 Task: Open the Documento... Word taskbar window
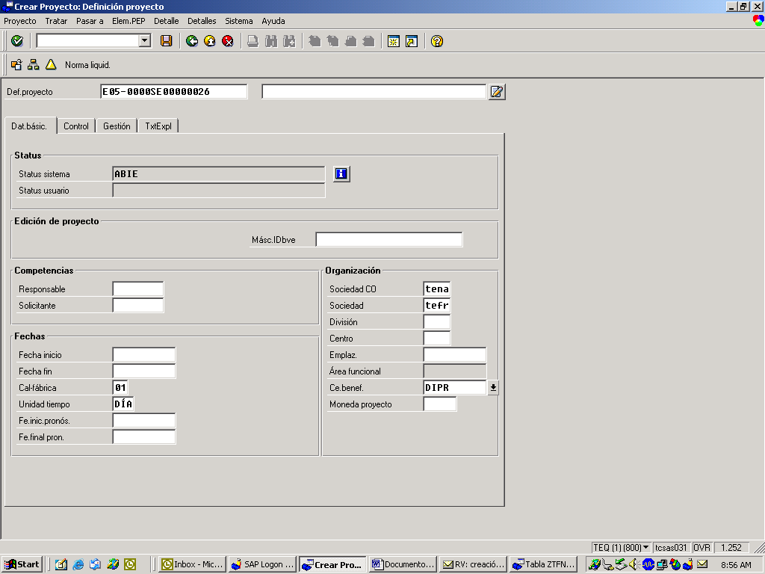(x=403, y=564)
